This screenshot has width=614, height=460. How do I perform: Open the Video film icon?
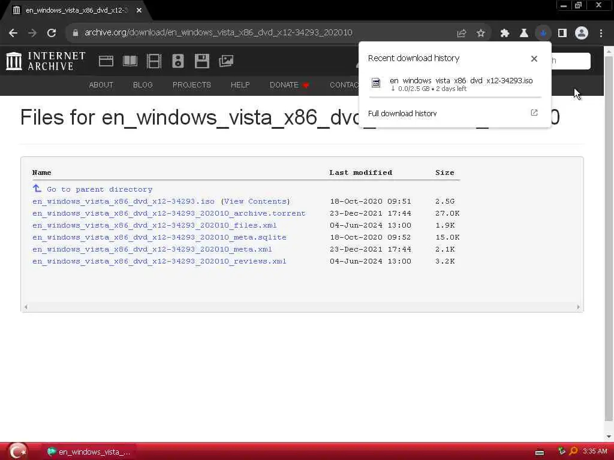(x=154, y=61)
